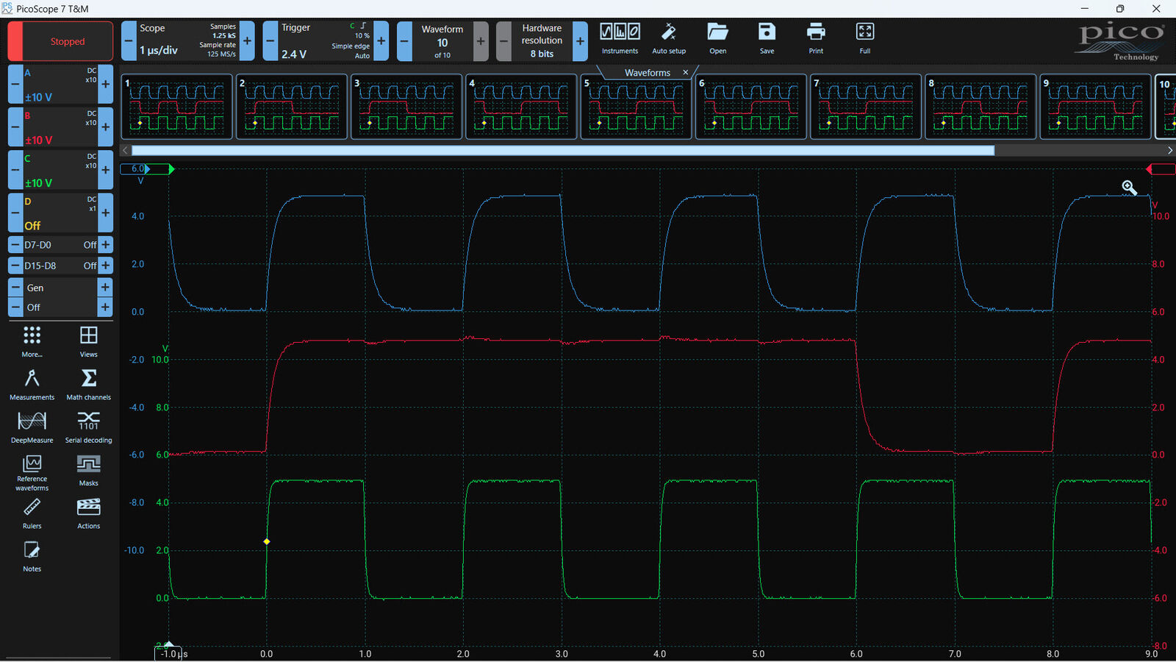1176x662 pixels.
Task: Print the waveform display
Action: pos(816,40)
